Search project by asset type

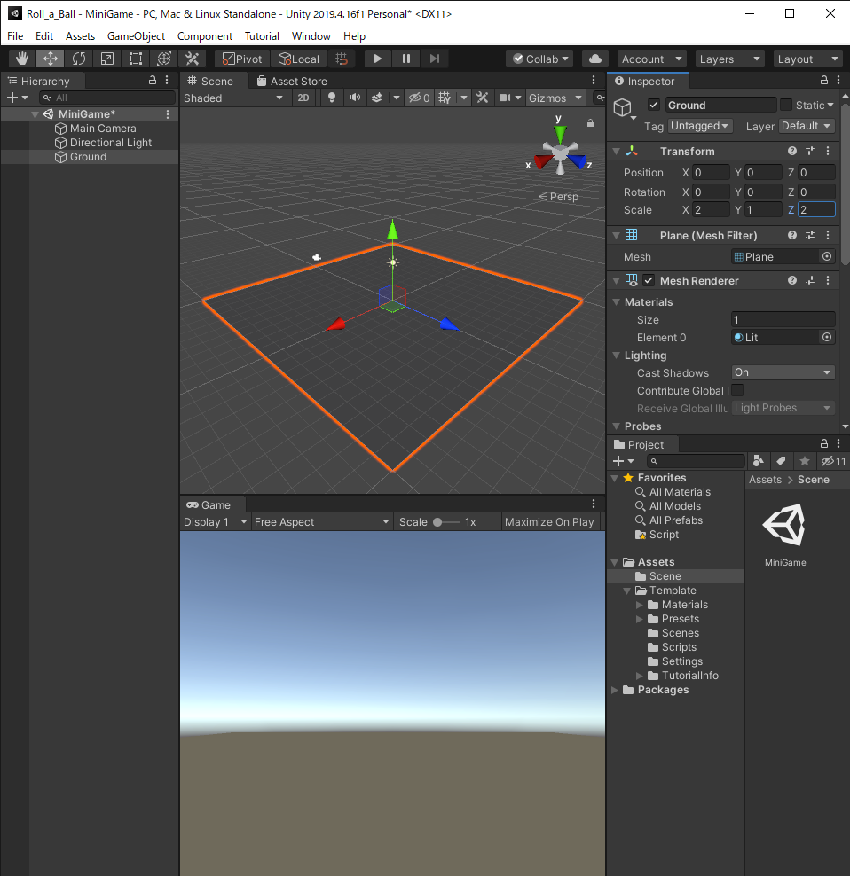click(x=759, y=461)
